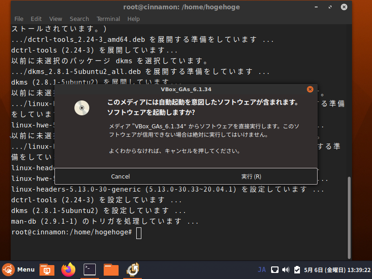The height and width of the screenshot is (279, 372).
Task: Click the CD disc icon in the dialog
Action: [82, 108]
